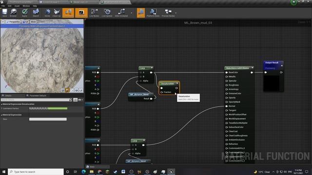This screenshot has width=312, height=175.
Task: Select the sphere preview shape icon
Action: pyautogui.click(x=67, y=90)
